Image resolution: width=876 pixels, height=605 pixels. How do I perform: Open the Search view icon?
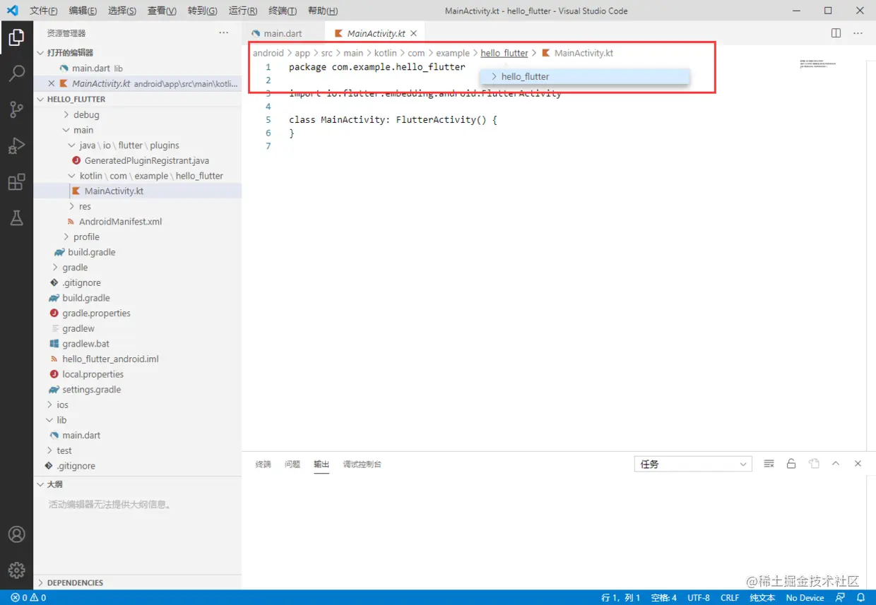[16, 73]
